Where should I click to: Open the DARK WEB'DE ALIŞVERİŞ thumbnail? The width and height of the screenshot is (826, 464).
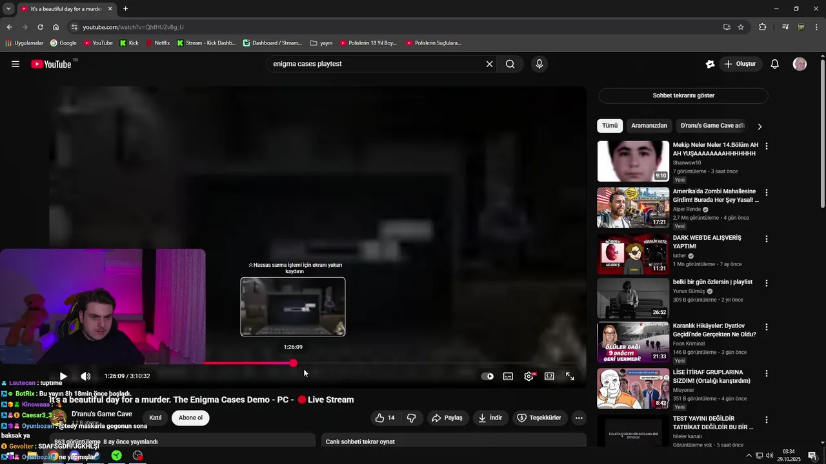pos(633,254)
